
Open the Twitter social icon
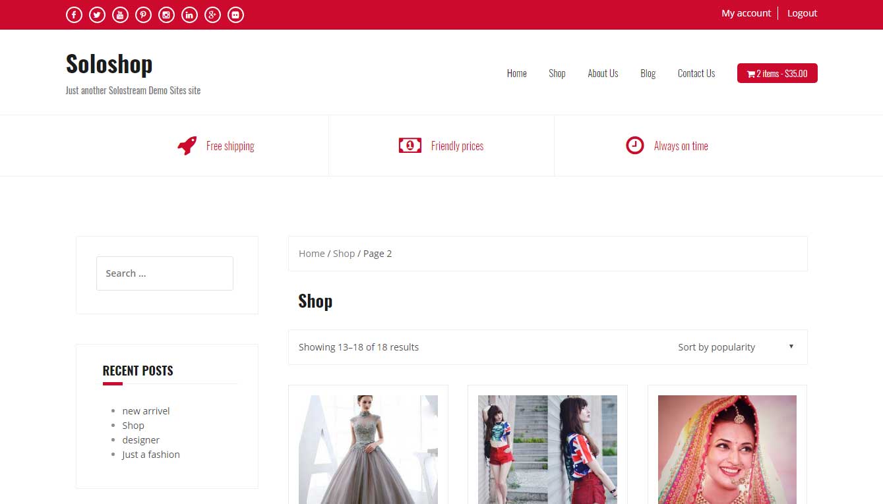[x=97, y=14]
